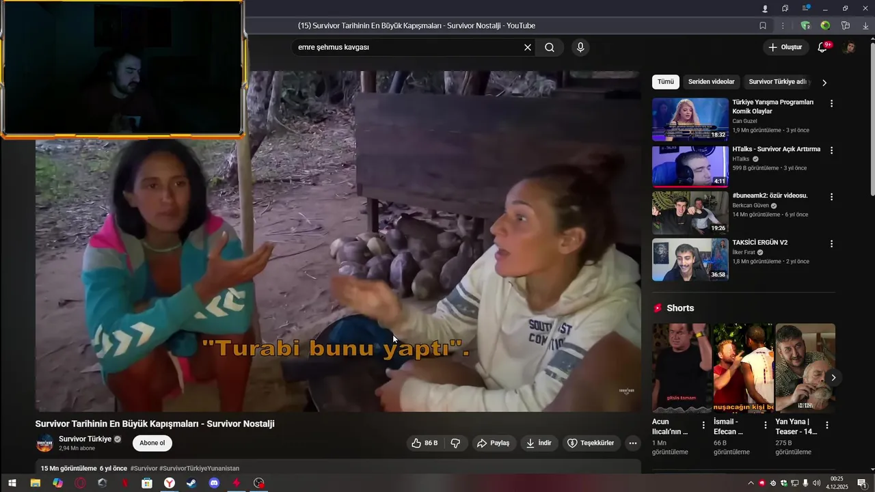Select the Tümü filter chip
Viewport: 875px width, 492px height.
click(666, 81)
